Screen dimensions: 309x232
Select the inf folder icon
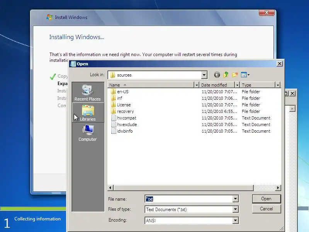[113, 98]
